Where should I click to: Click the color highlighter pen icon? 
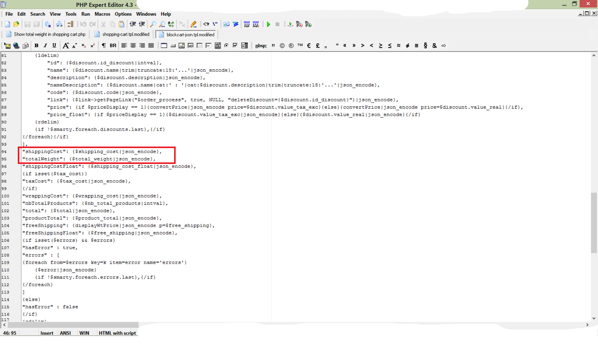193,24
